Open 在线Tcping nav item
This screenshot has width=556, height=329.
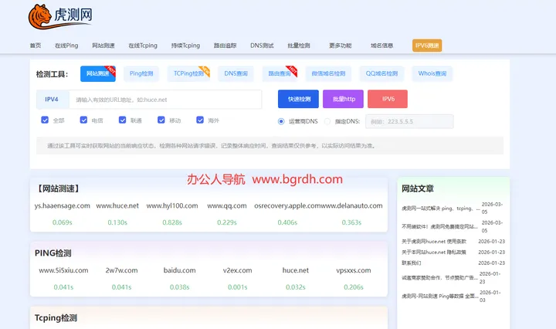pyautogui.click(x=143, y=46)
